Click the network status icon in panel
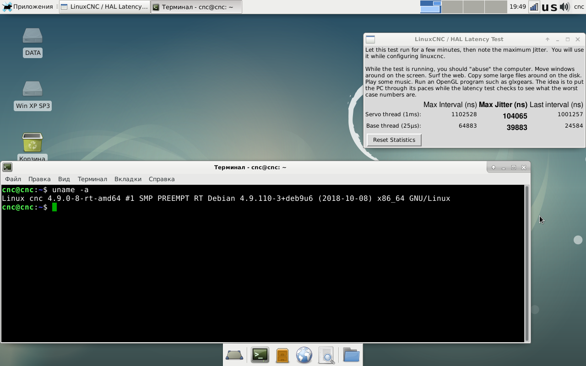 tap(534, 7)
